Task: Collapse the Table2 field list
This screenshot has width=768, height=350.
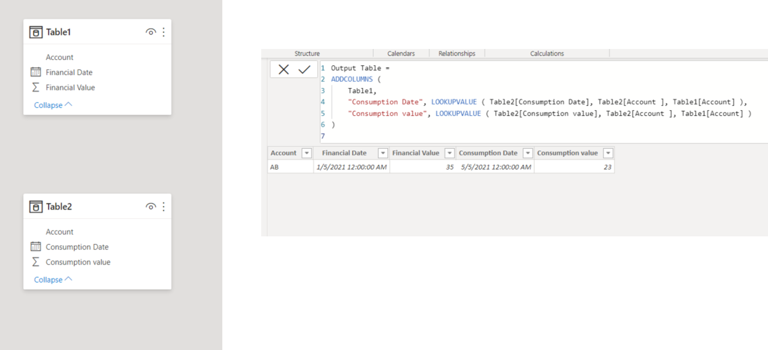Action: 53,280
